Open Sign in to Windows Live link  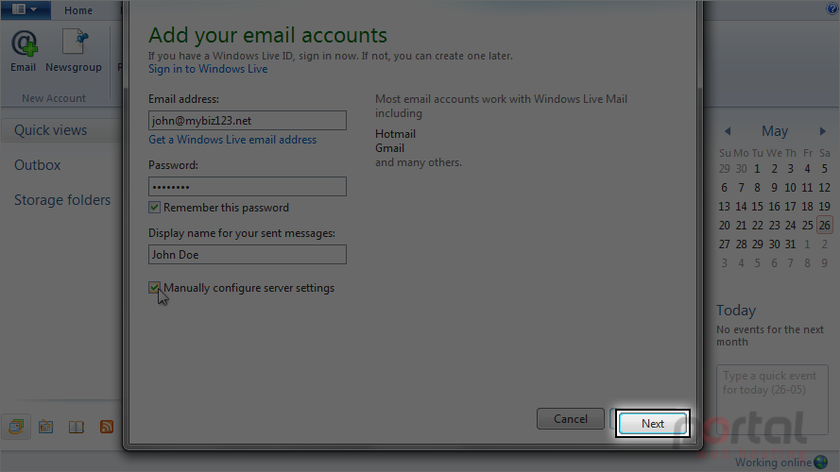[208, 69]
